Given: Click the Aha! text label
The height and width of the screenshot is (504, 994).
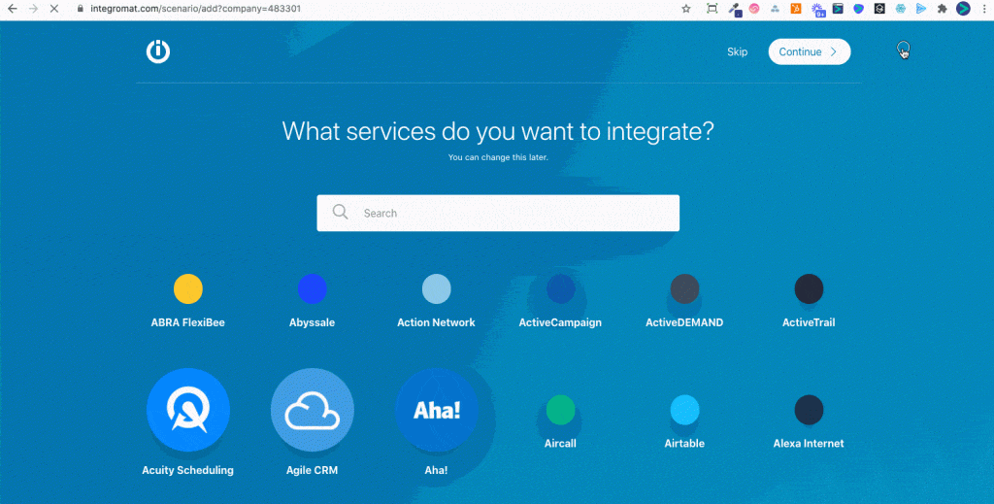Looking at the screenshot, I should [x=436, y=470].
